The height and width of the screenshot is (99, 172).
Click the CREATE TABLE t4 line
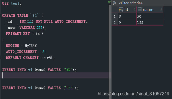coord(23,15)
